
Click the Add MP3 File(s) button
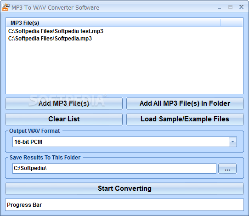pos(64,103)
